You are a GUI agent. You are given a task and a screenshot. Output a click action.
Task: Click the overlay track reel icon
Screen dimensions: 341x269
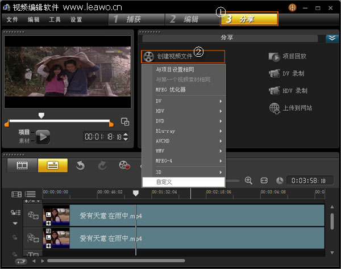33,238
